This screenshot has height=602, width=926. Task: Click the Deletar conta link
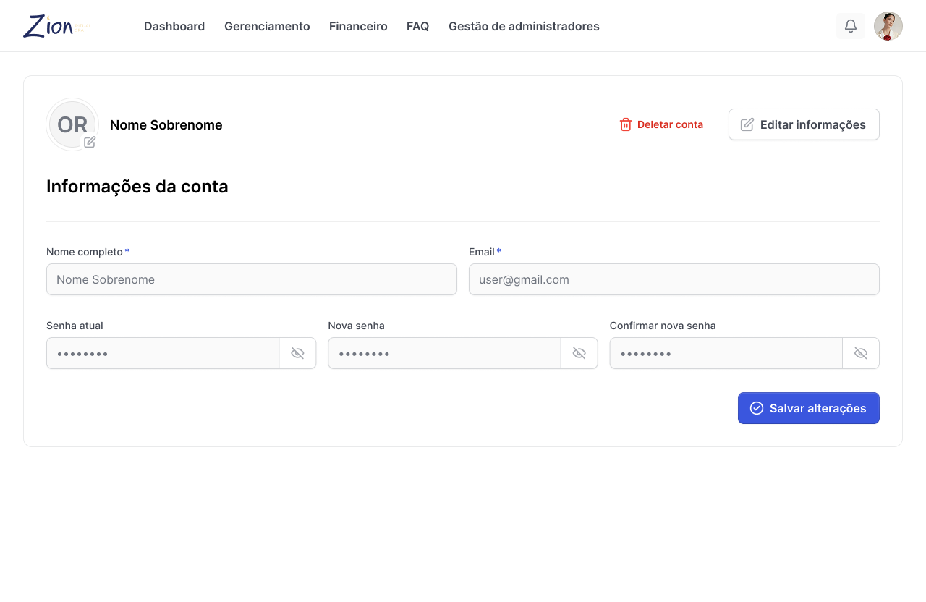coord(669,124)
